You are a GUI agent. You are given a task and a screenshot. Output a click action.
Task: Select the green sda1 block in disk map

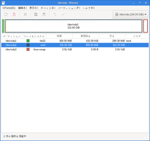tap(3, 26)
